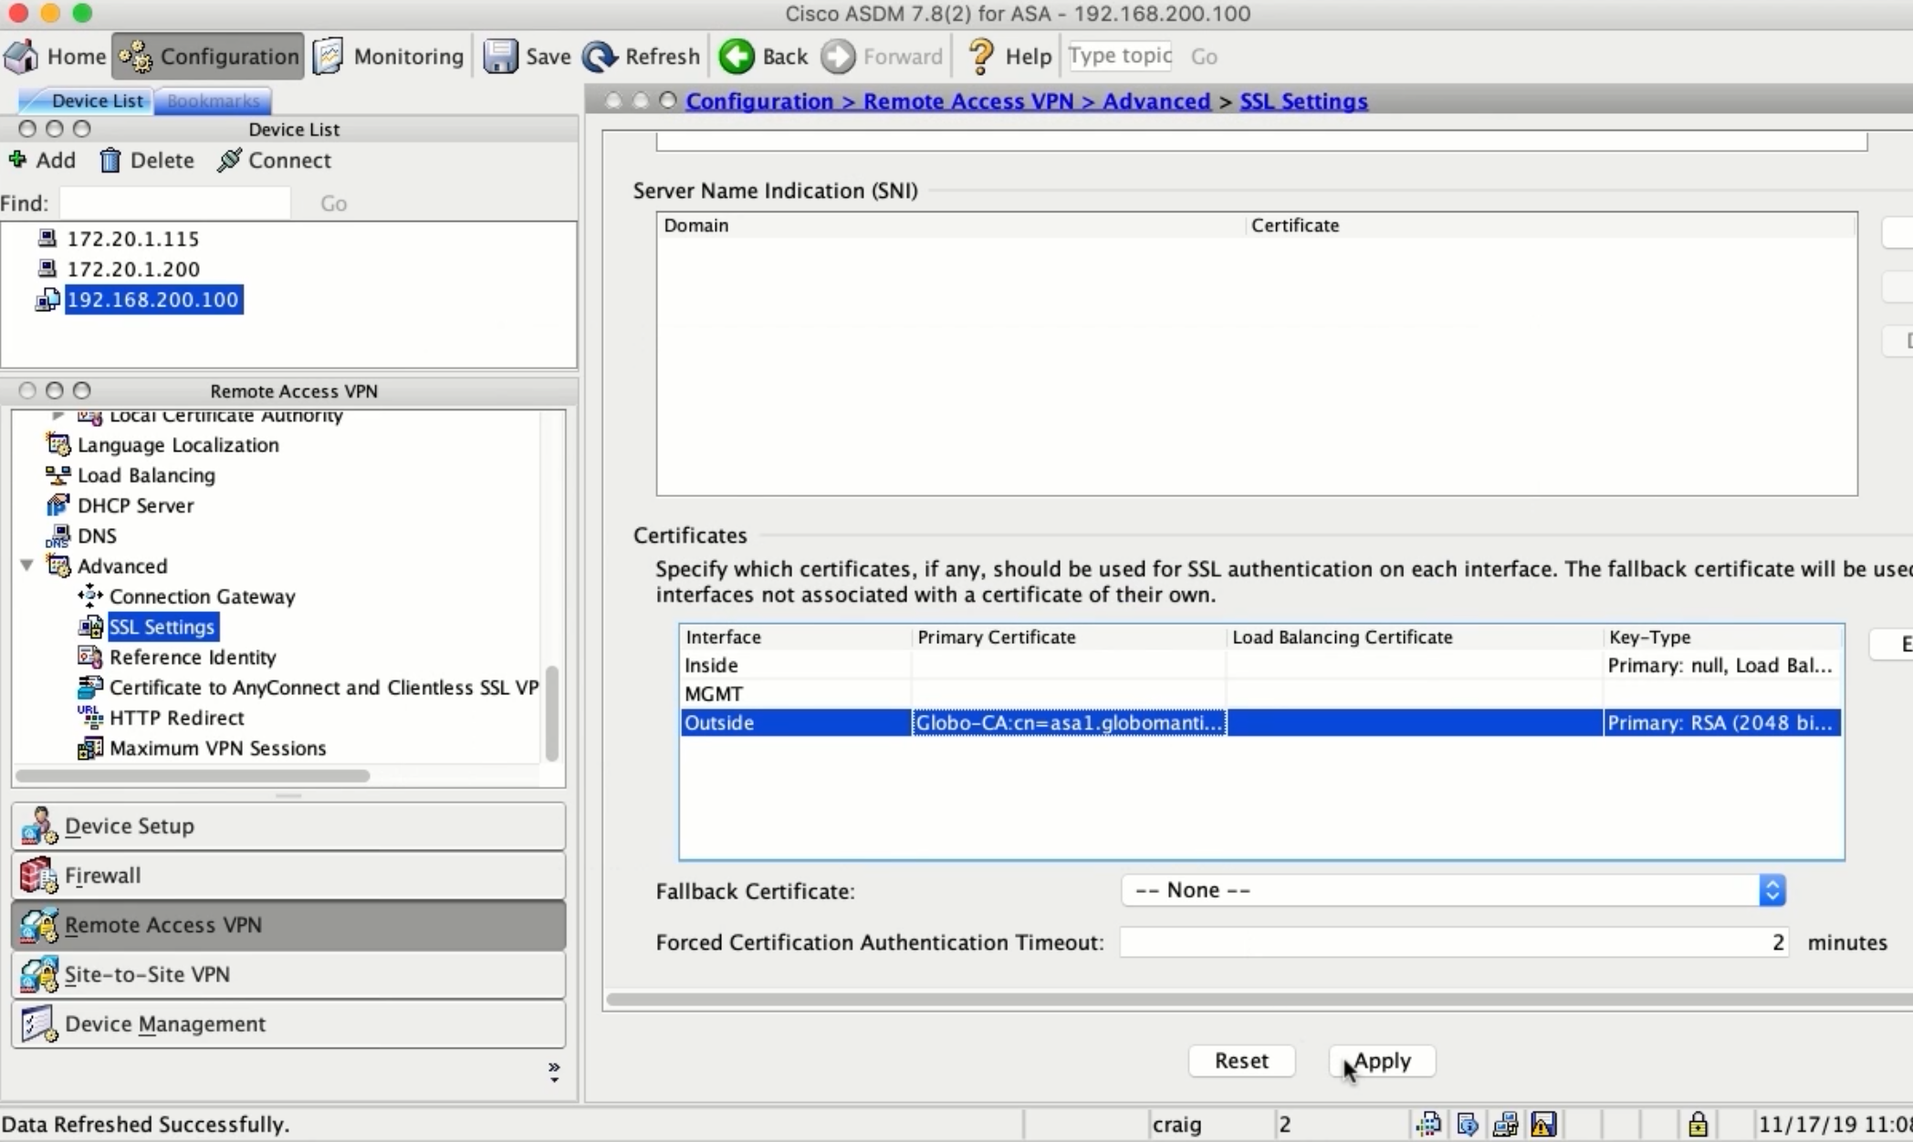The height and width of the screenshot is (1142, 1913).
Task: Click the vertical scrollbar in the VPN tree
Action: (x=551, y=713)
